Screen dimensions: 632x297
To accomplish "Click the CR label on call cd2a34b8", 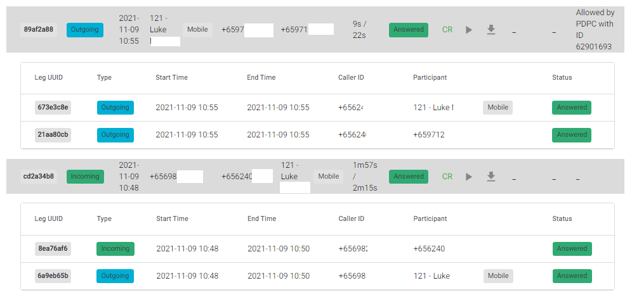I will tap(447, 177).
